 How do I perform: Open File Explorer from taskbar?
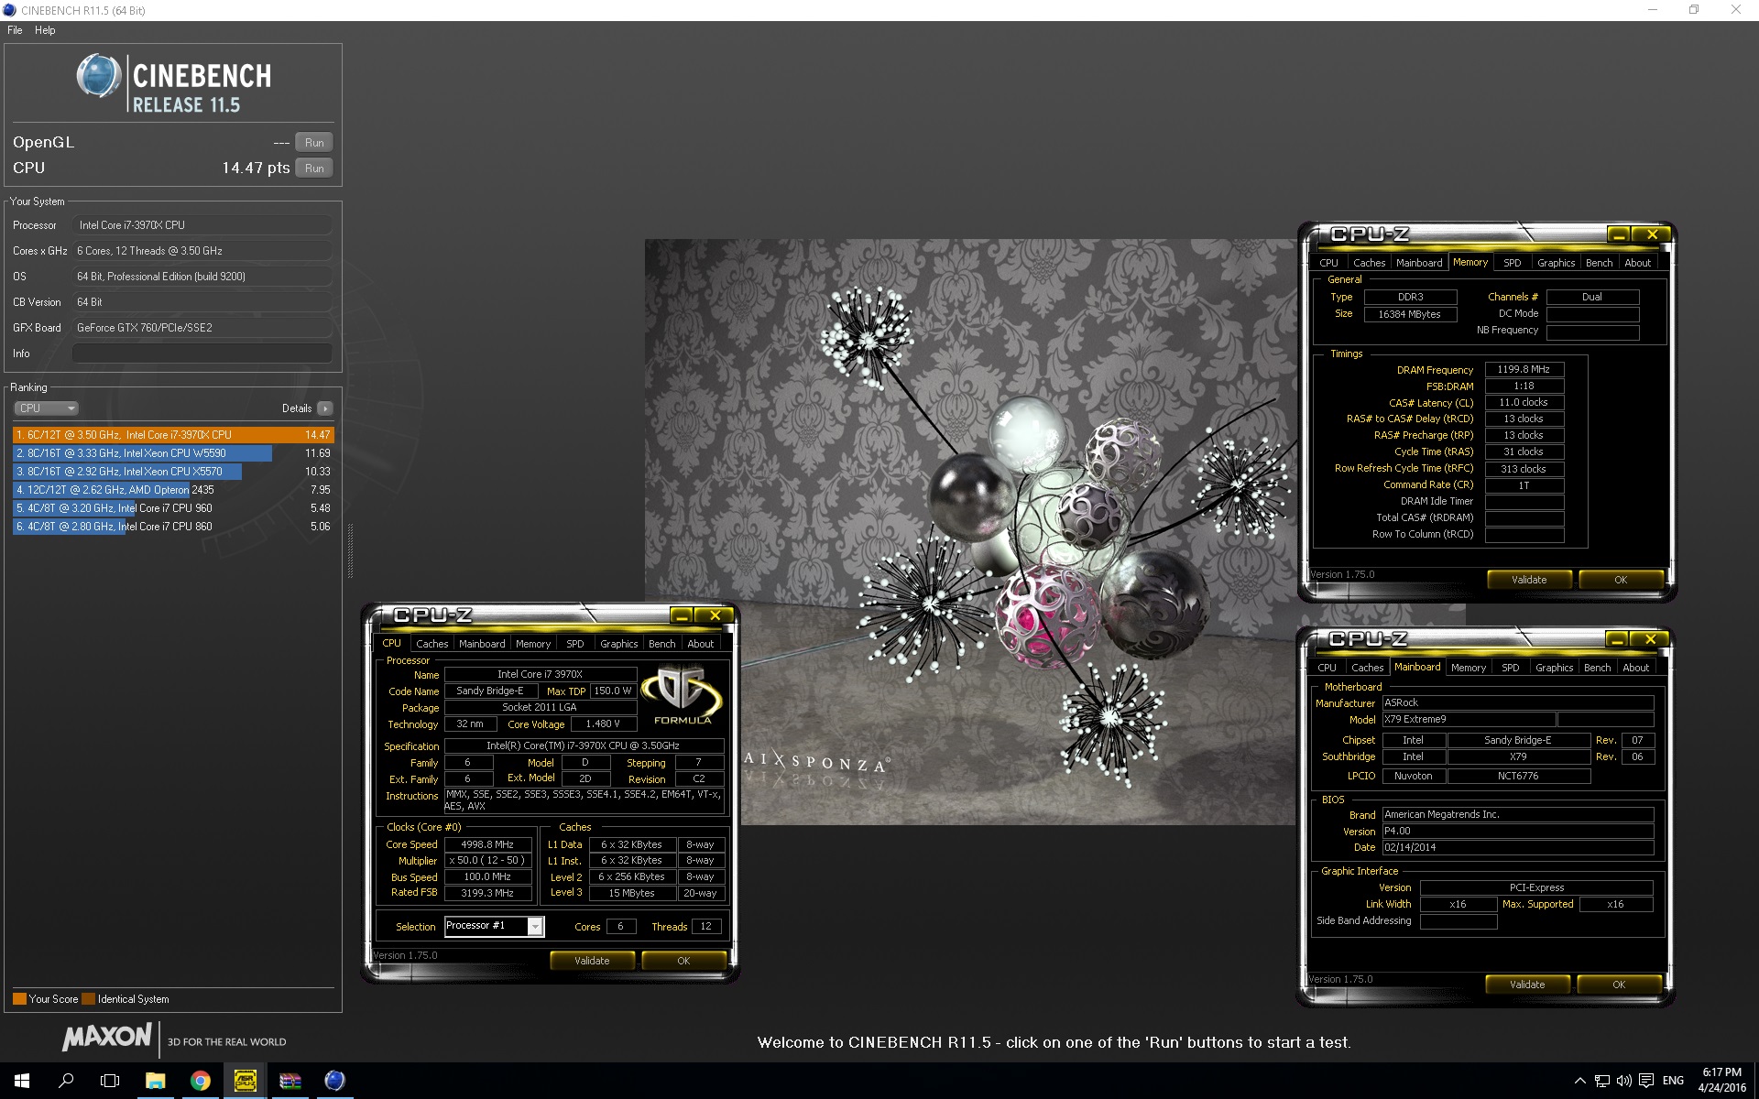click(x=155, y=1081)
